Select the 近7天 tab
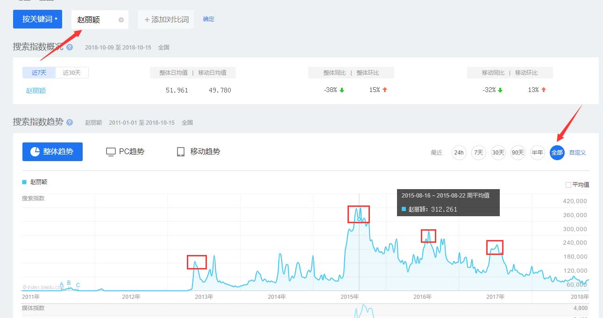This screenshot has width=603, height=318. point(39,72)
